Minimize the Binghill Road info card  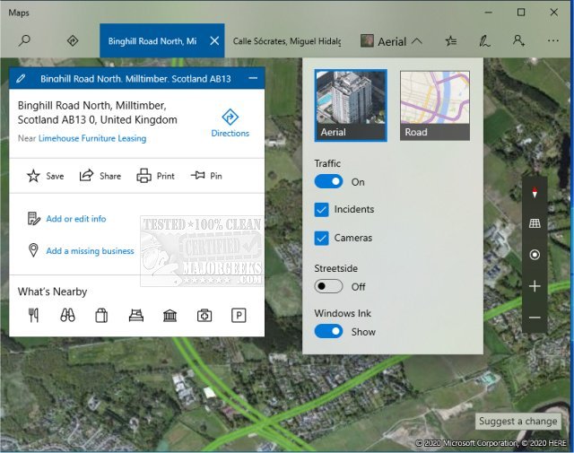coord(253,79)
